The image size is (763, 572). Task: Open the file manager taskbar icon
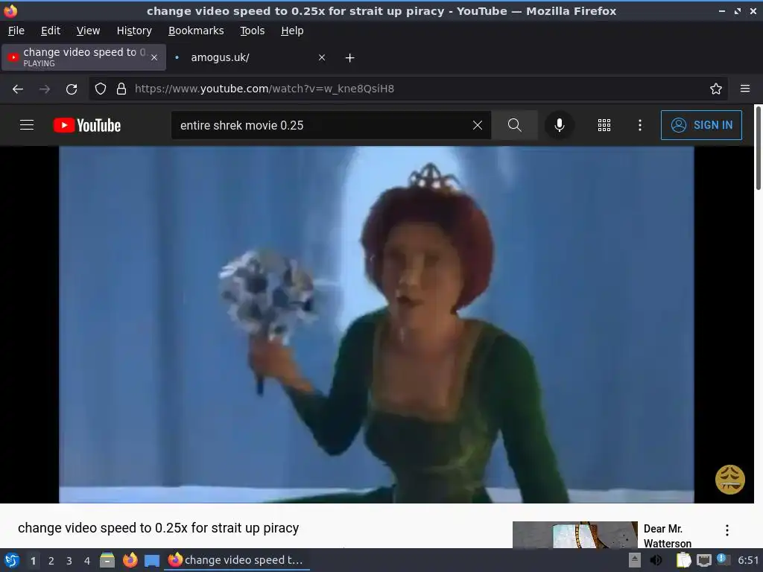[107, 560]
